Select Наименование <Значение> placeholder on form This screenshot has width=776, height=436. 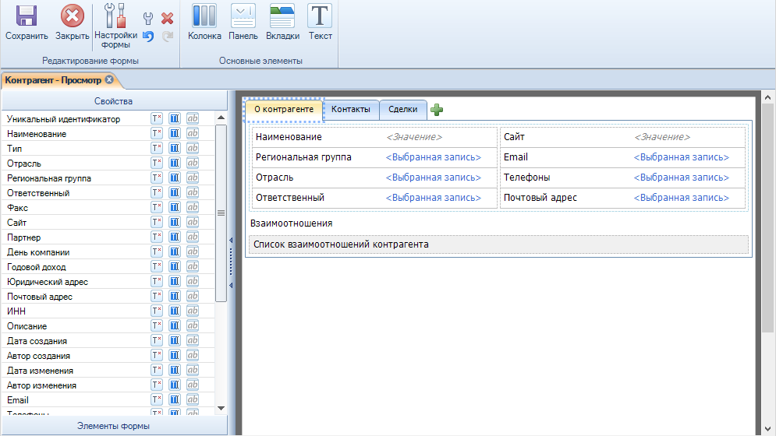click(414, 137)
